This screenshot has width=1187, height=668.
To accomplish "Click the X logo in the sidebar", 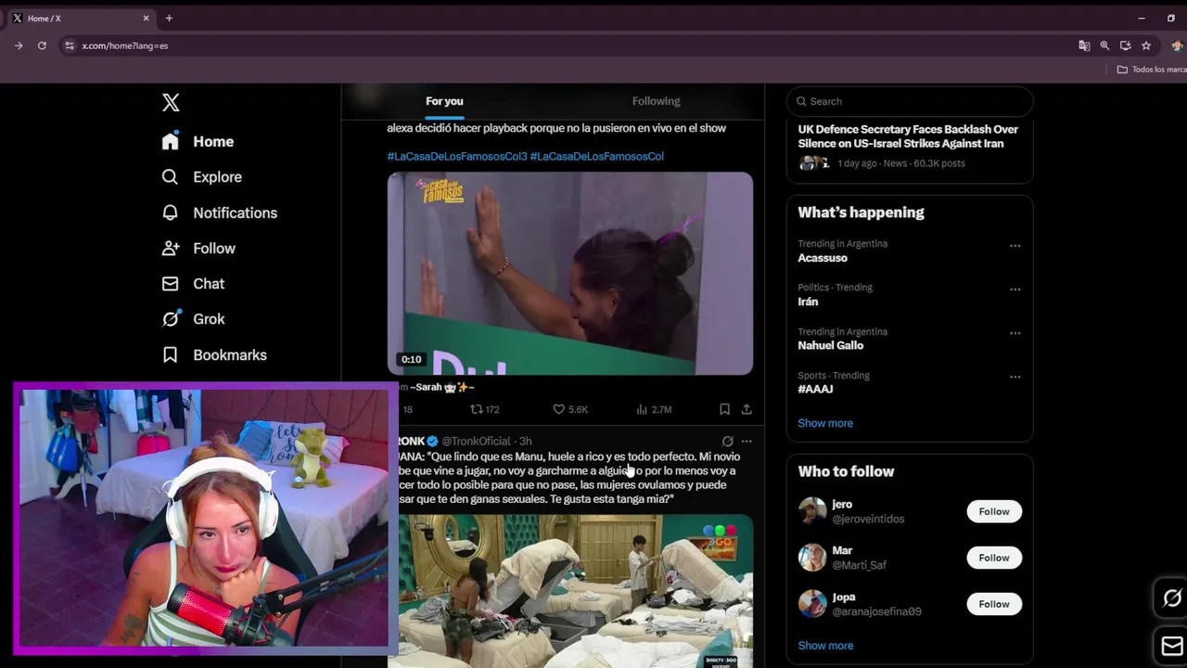I will (x=171, y=102).
